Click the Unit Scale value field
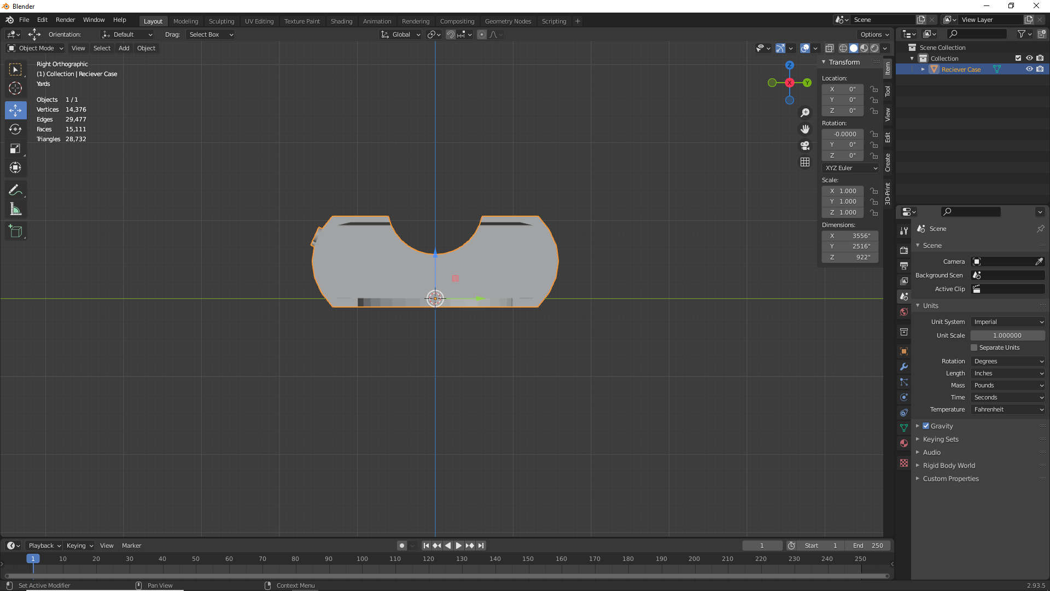Viewport: 1050px width, 591px height. (x=1008, y=335)
